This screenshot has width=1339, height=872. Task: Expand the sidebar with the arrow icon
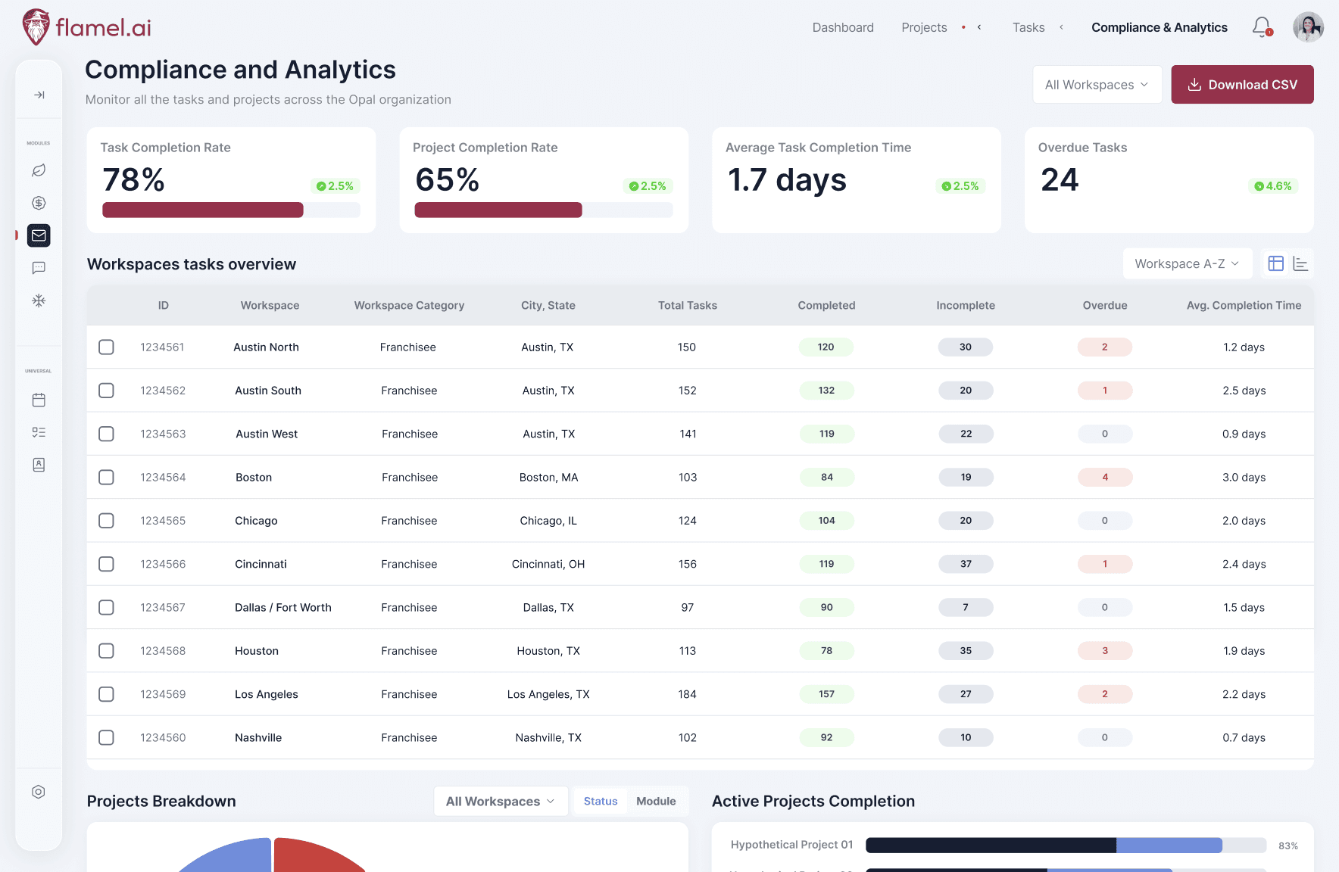click(x=39, y=95)
